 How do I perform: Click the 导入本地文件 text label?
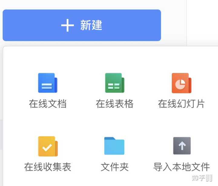click(x=181, y=167)
